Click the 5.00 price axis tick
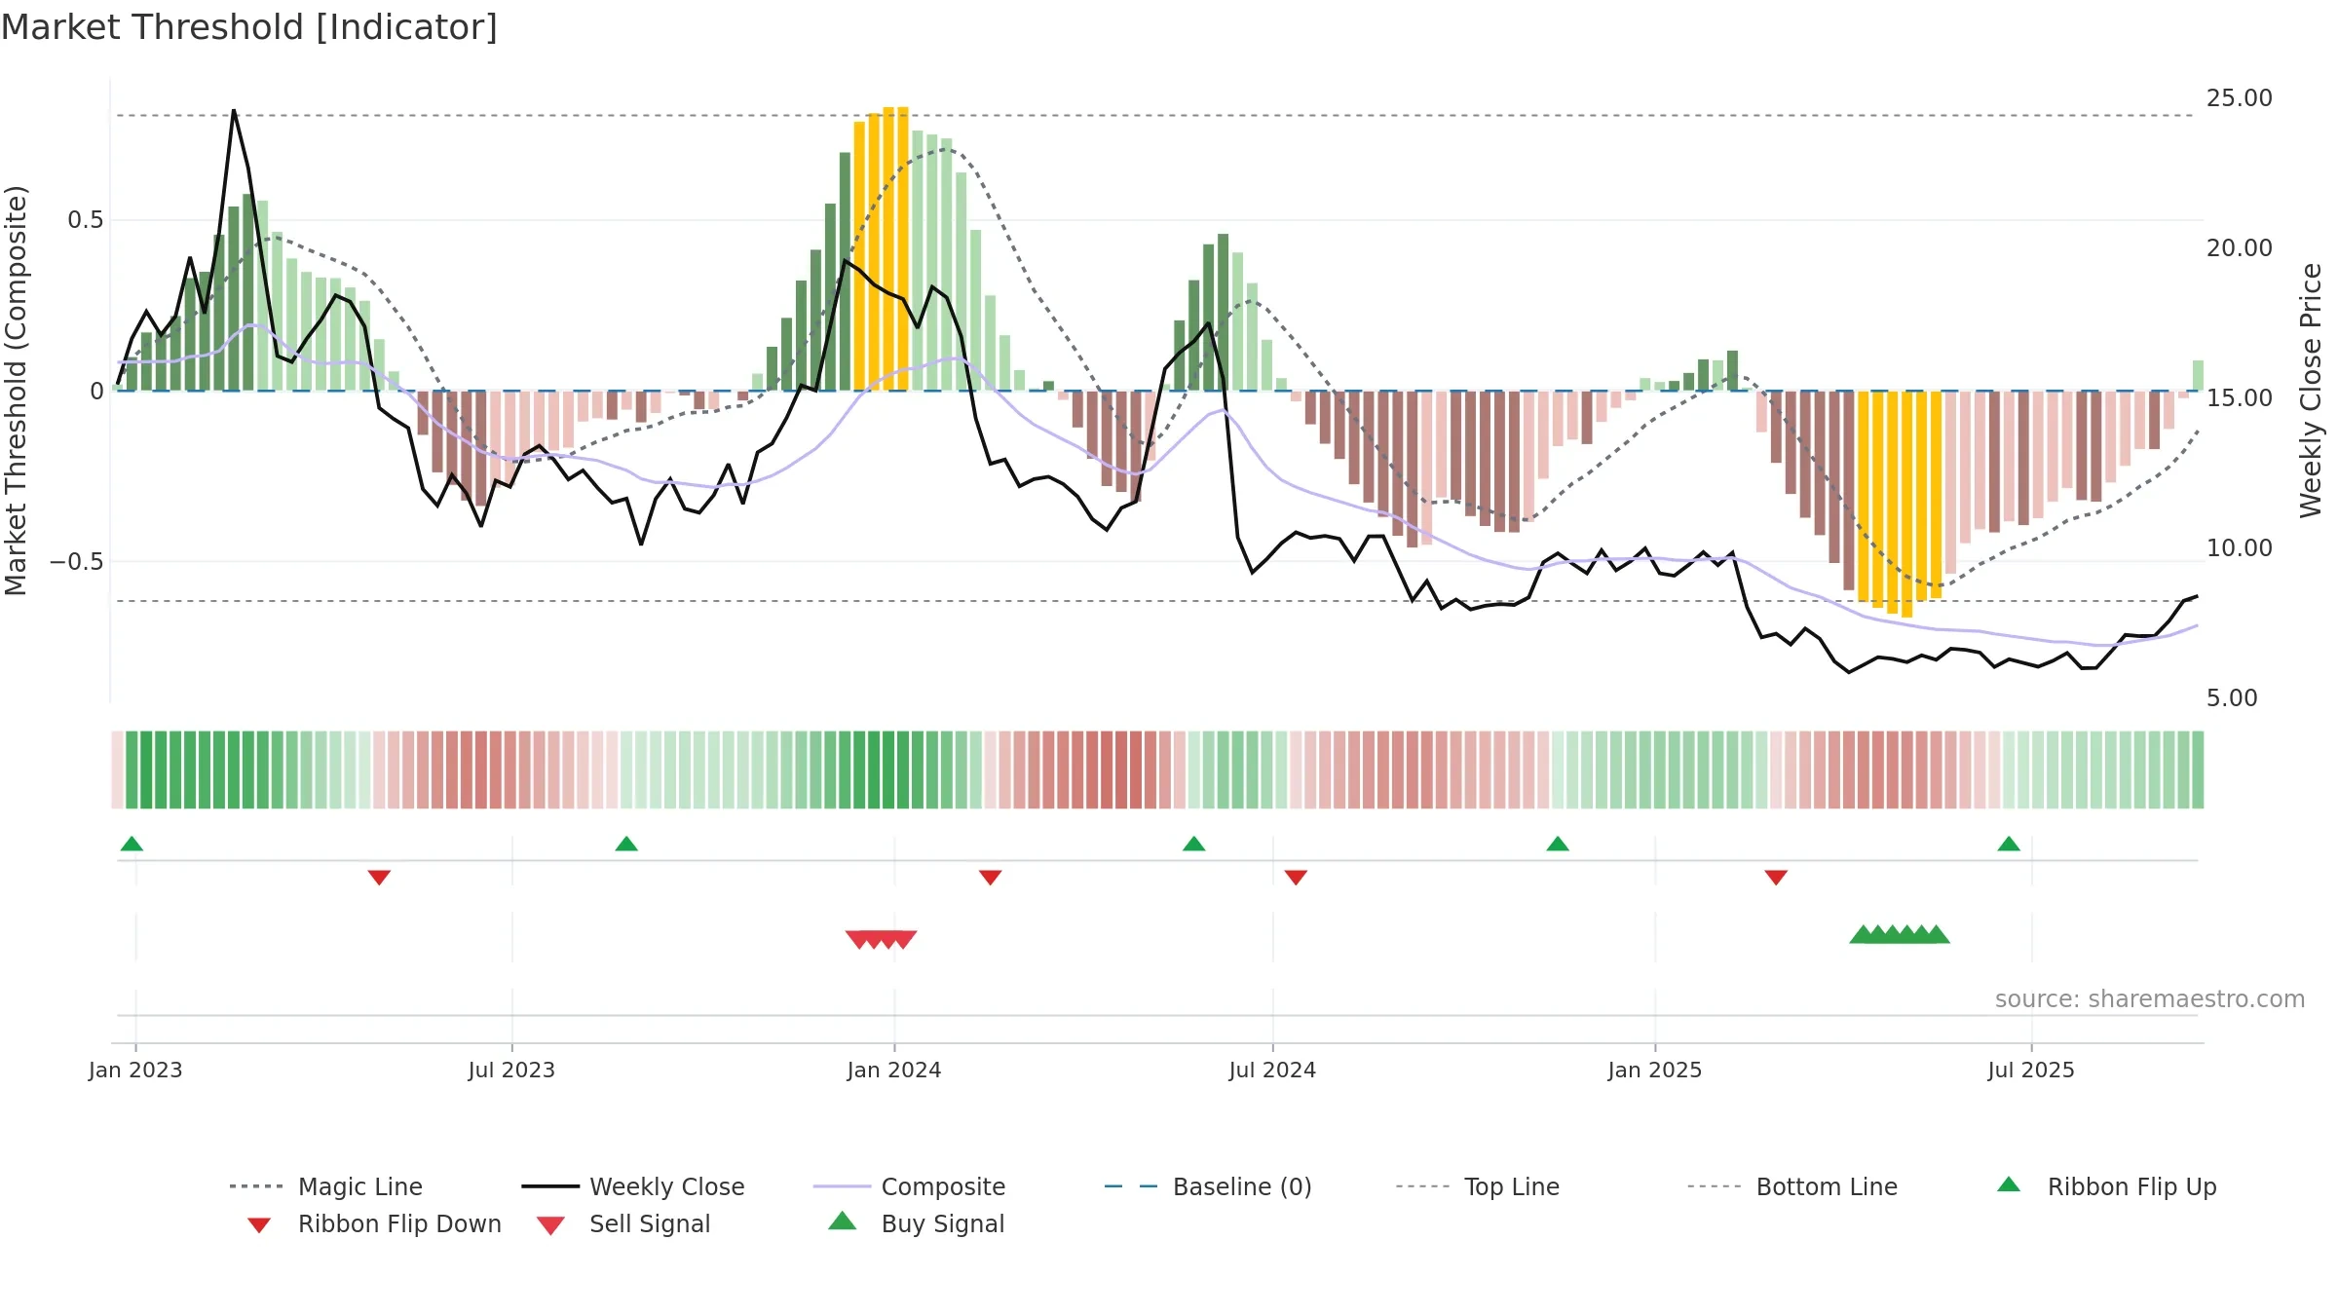The image size is (2338, 1315). (x=2232, y=698)
